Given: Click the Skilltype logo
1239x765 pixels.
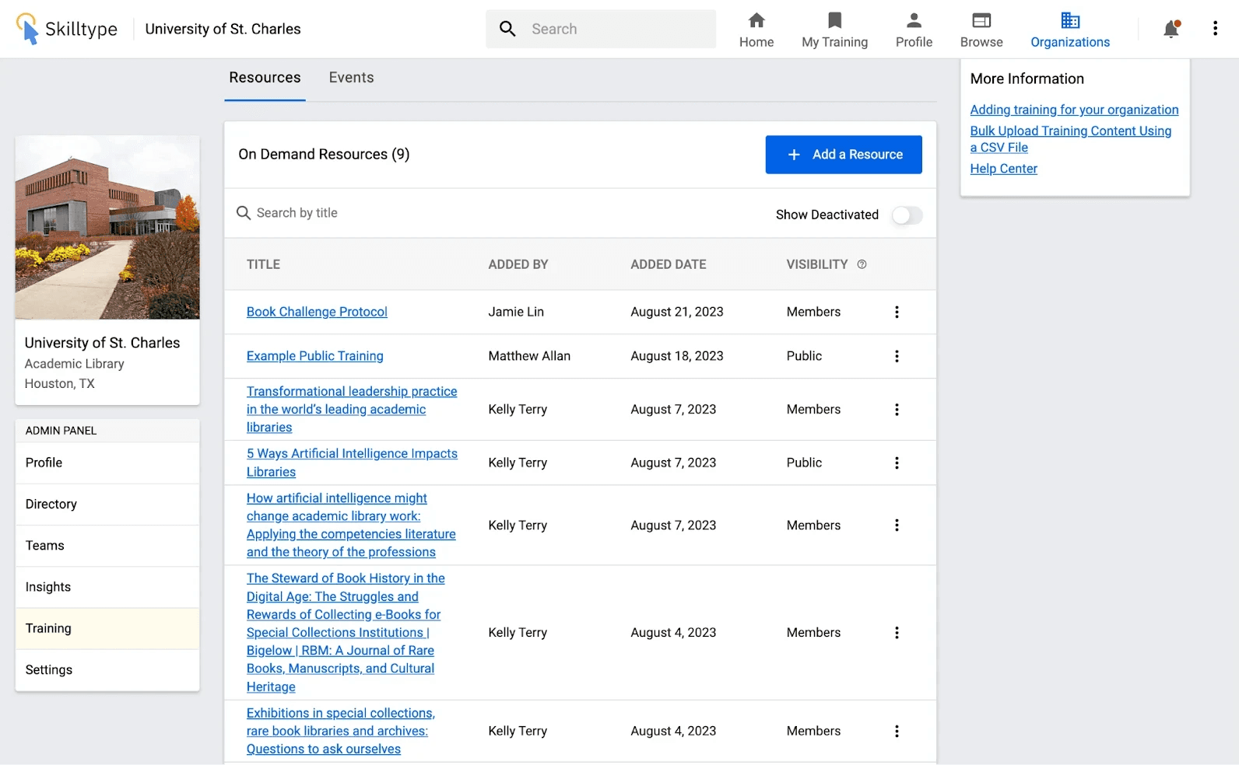Looking at the screenshot, I should (66, 29).
